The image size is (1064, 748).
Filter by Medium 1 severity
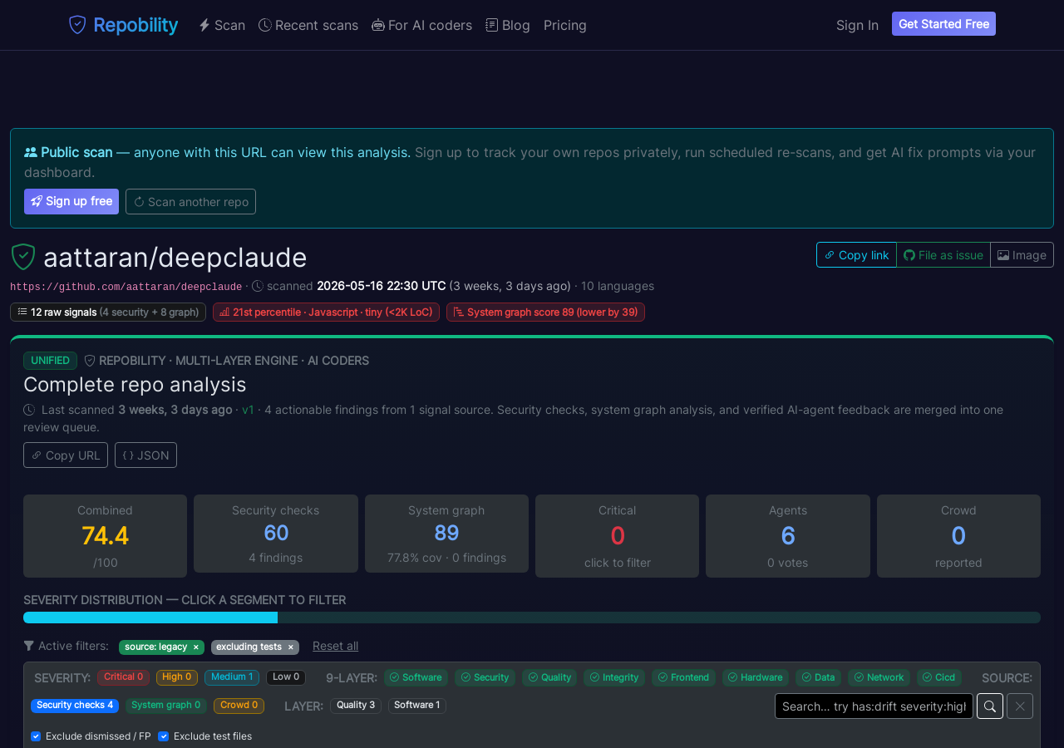pyautogui.click(x=232, y=677)
